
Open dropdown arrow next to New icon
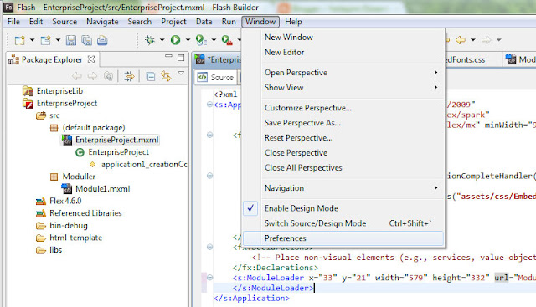pyautogui.click(x=32, y=40)
